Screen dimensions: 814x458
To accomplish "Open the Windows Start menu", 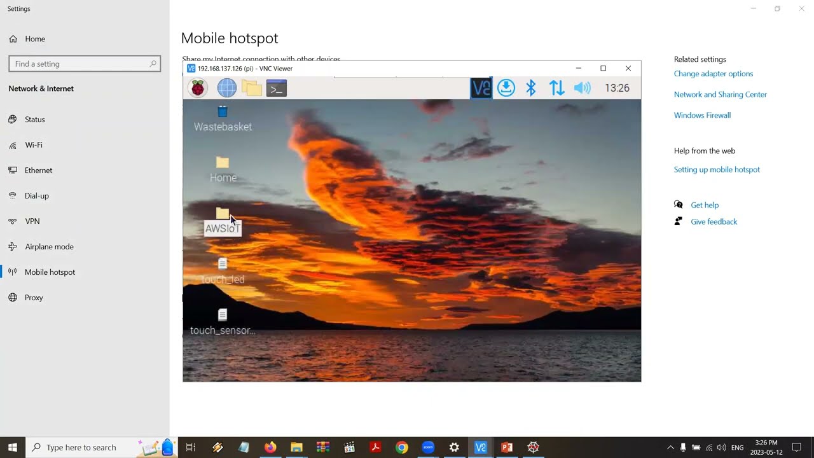I will (x=13, y=447).
